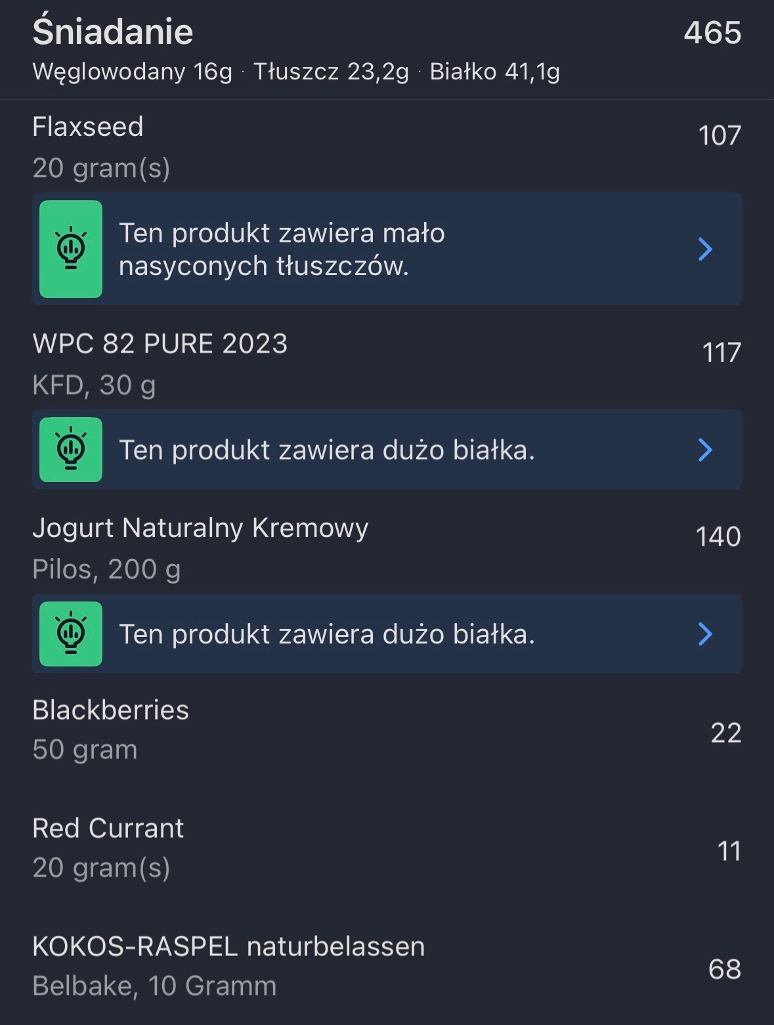
Task: Open the KOKOS-RASPEL naturbelassen entry
Action: pyautogui.click(x=228, y=947)
